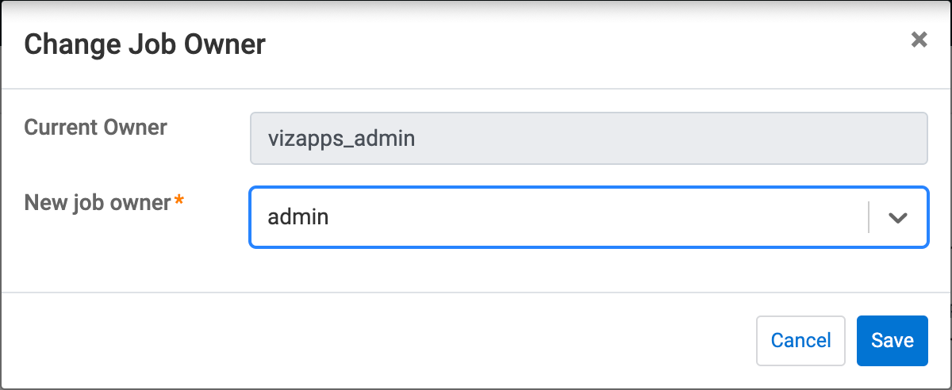
Task: Click the word 'Owner' in dialog title
Action: coord(225,44)
